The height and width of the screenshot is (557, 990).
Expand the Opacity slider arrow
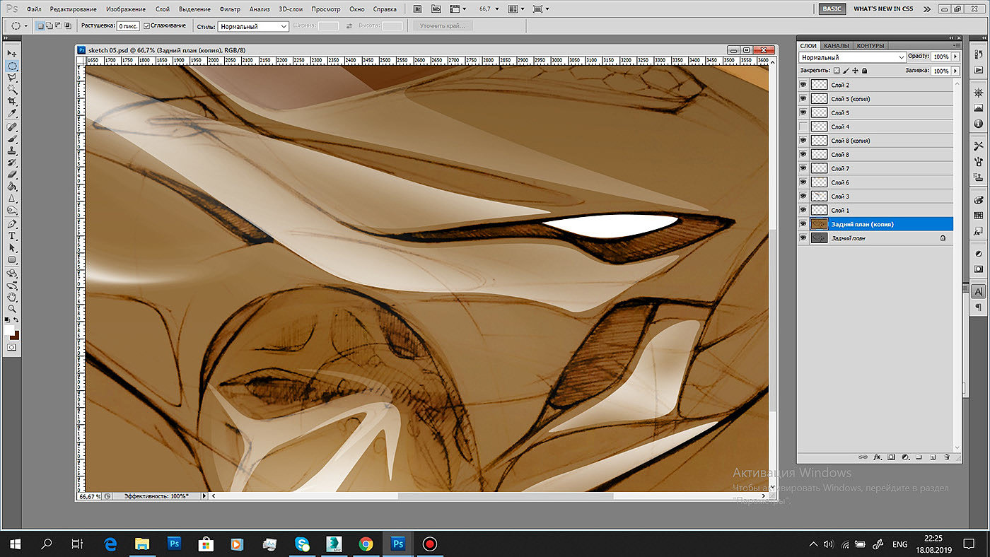click(x=956, y=57)
